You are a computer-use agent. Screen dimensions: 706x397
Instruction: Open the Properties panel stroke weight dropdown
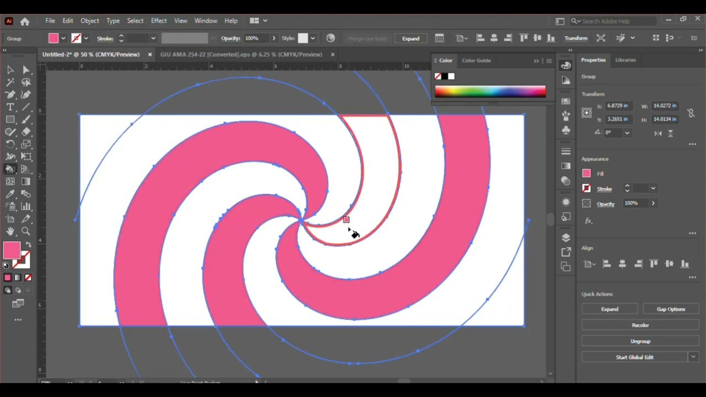click(653, 189)
